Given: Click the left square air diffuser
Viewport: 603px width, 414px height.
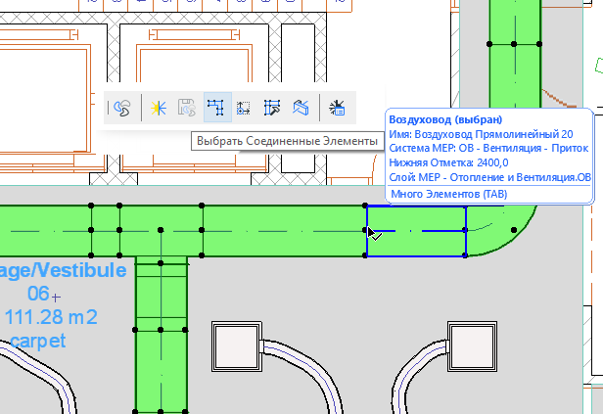Looking at the screenshot, I should (x=237, y=346).
